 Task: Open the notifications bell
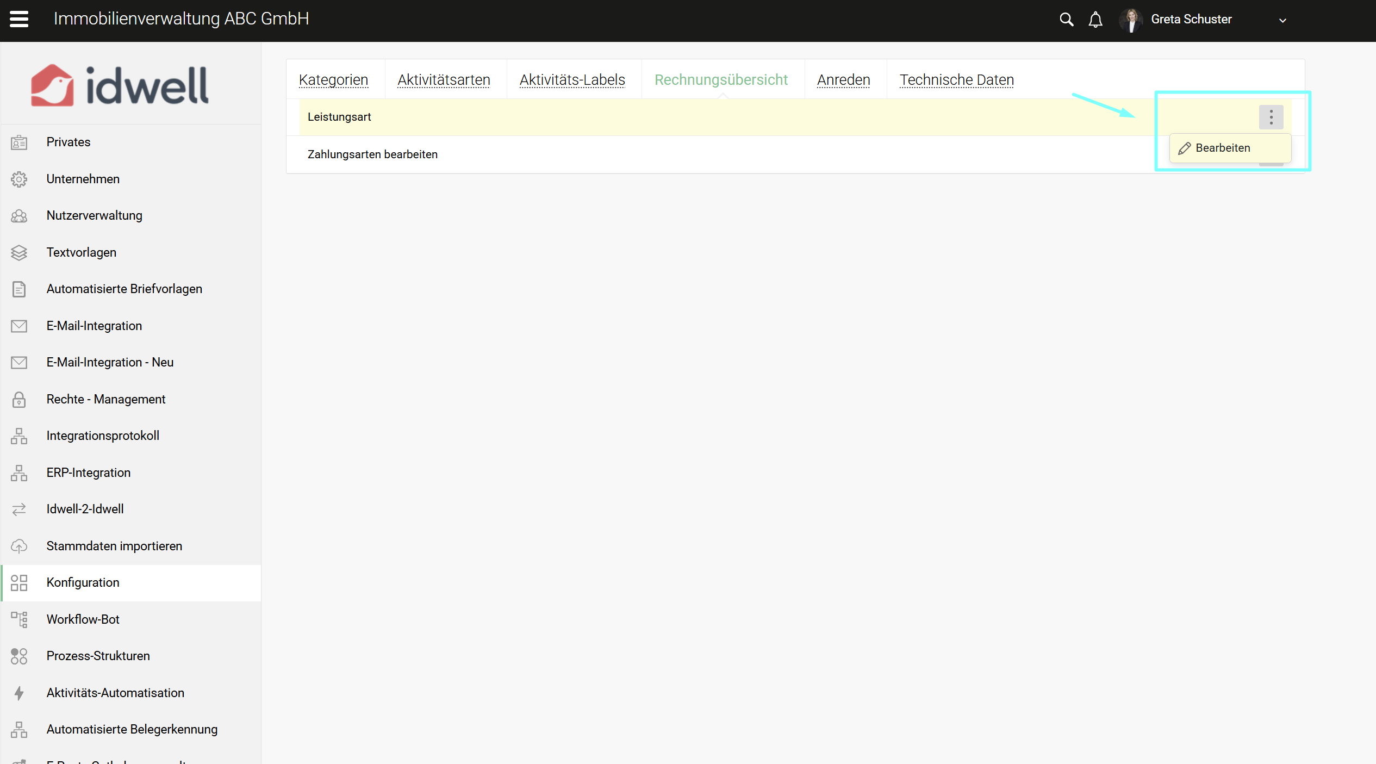pyautogui.click(x=1095, y=20)
